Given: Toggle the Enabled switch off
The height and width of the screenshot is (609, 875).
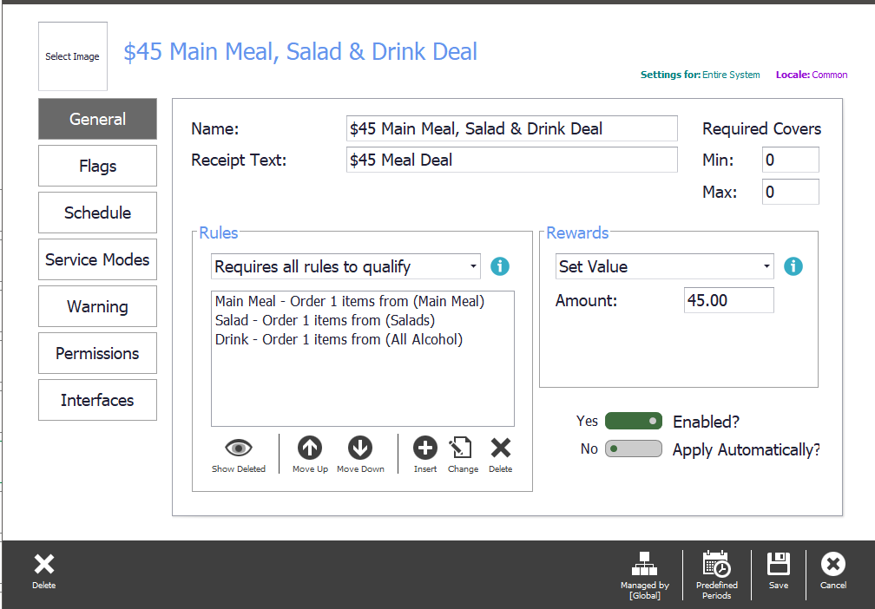Looking at the screenshot, I should point(634,421).
